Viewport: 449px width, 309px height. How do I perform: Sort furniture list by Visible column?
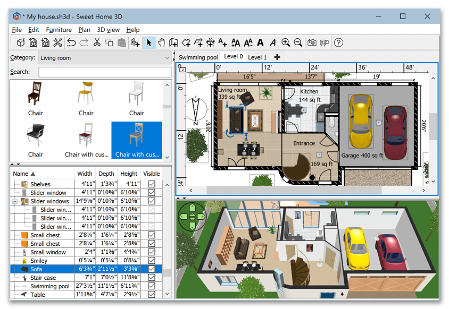(x=152, y=174)
